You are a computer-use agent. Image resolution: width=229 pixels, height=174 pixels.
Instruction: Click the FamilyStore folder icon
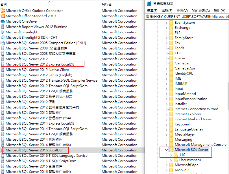171,38
